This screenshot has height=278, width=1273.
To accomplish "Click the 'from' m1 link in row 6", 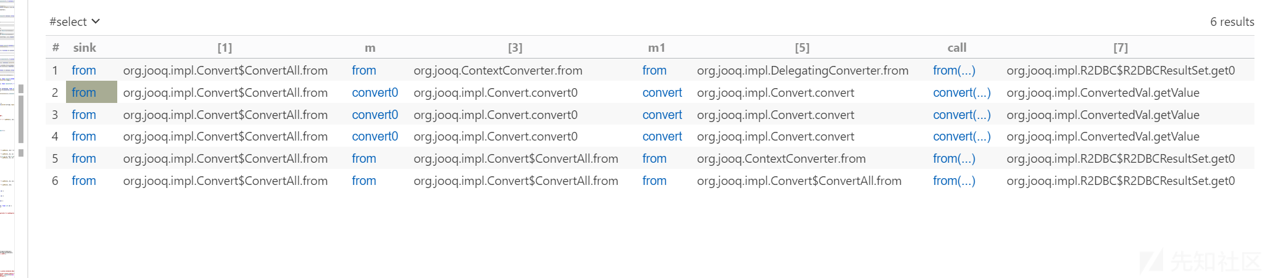I will click(654, 181).
